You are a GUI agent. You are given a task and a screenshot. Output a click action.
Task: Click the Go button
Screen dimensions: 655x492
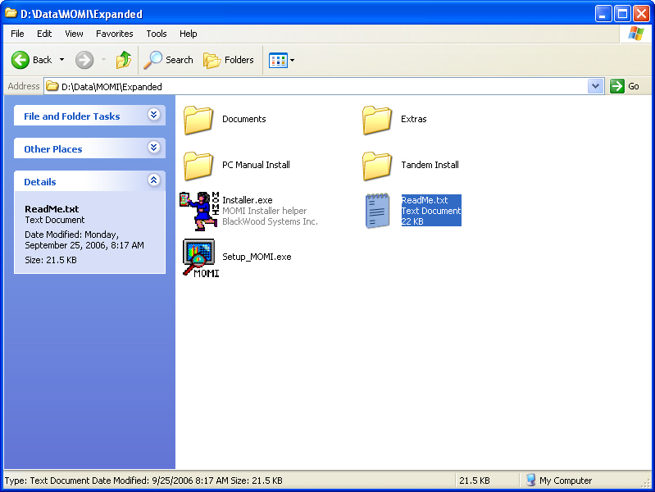[x=625, y=86]
